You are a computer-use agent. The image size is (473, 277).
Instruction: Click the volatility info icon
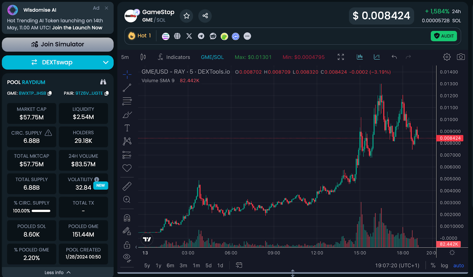click(97, 179)
